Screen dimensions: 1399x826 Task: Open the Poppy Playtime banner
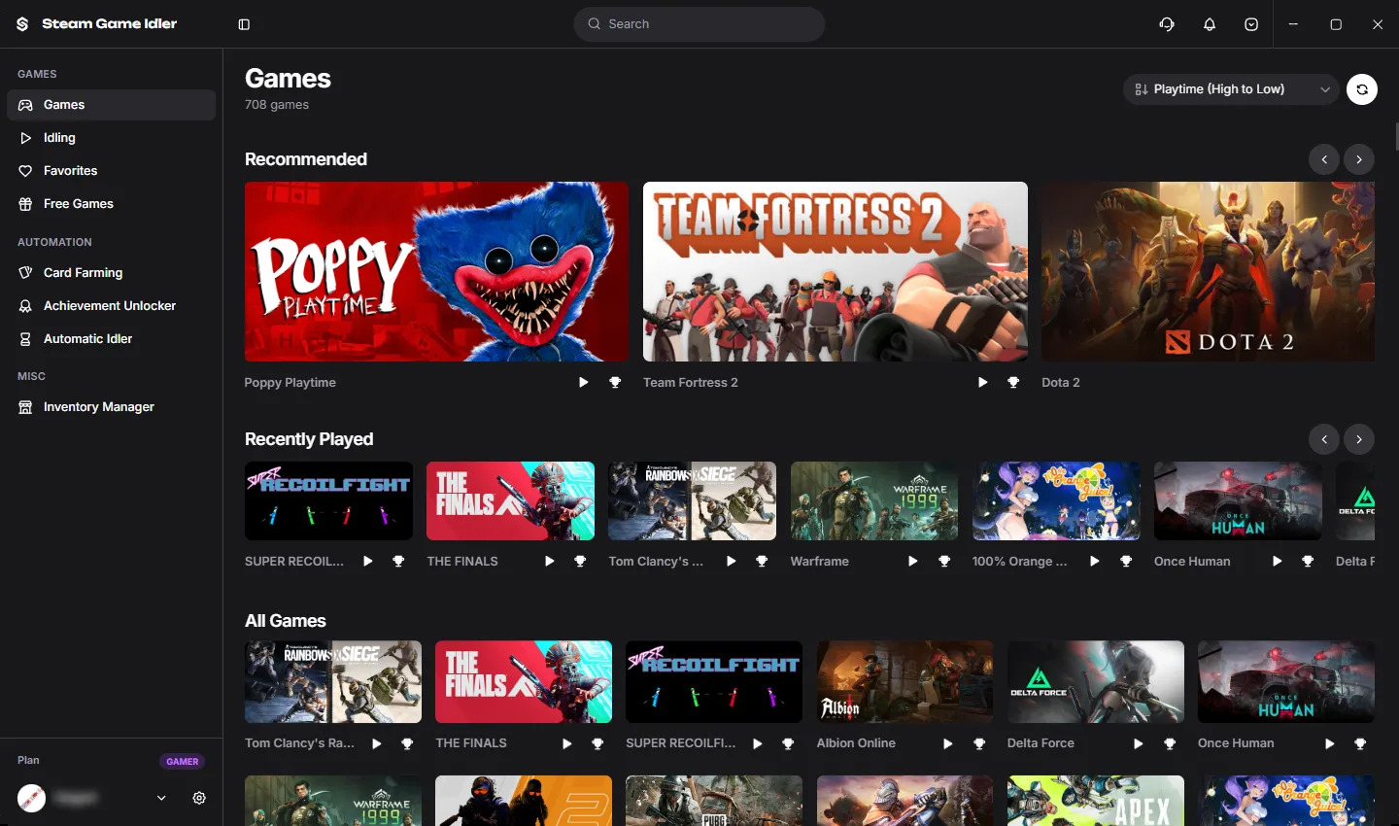coord(436,271)
